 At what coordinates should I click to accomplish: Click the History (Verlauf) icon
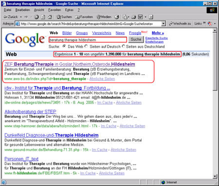tap(117, 17)
